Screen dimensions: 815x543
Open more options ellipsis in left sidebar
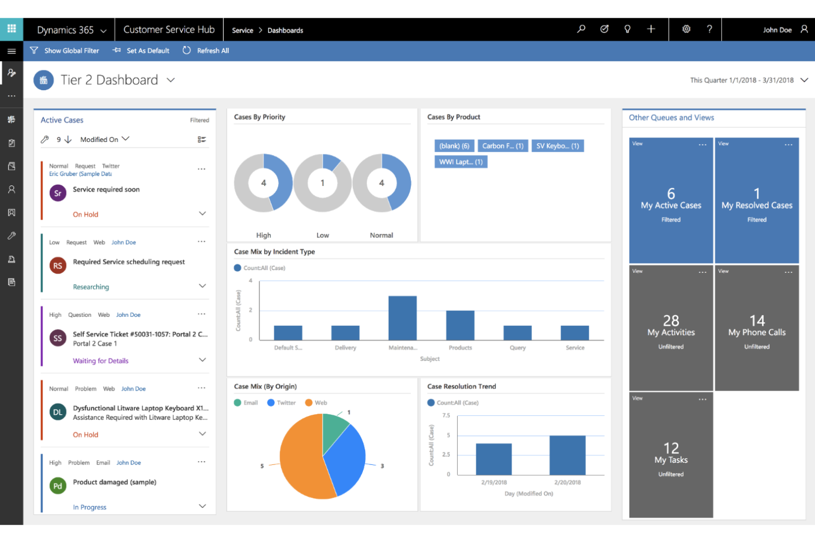point(12,96)
